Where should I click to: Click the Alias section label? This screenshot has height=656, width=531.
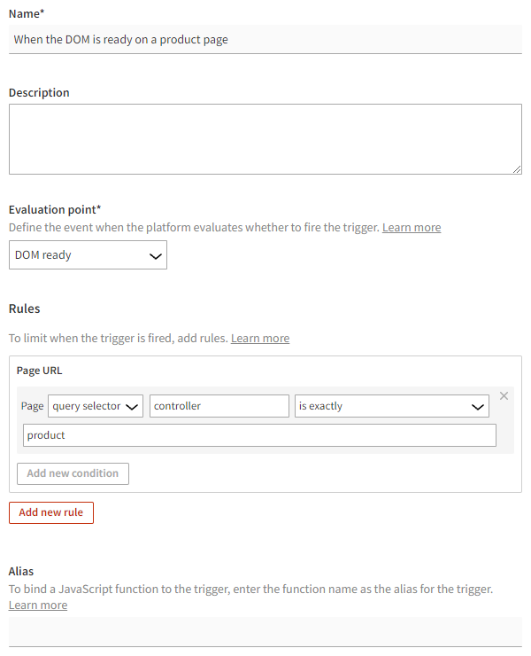[21, 572]
